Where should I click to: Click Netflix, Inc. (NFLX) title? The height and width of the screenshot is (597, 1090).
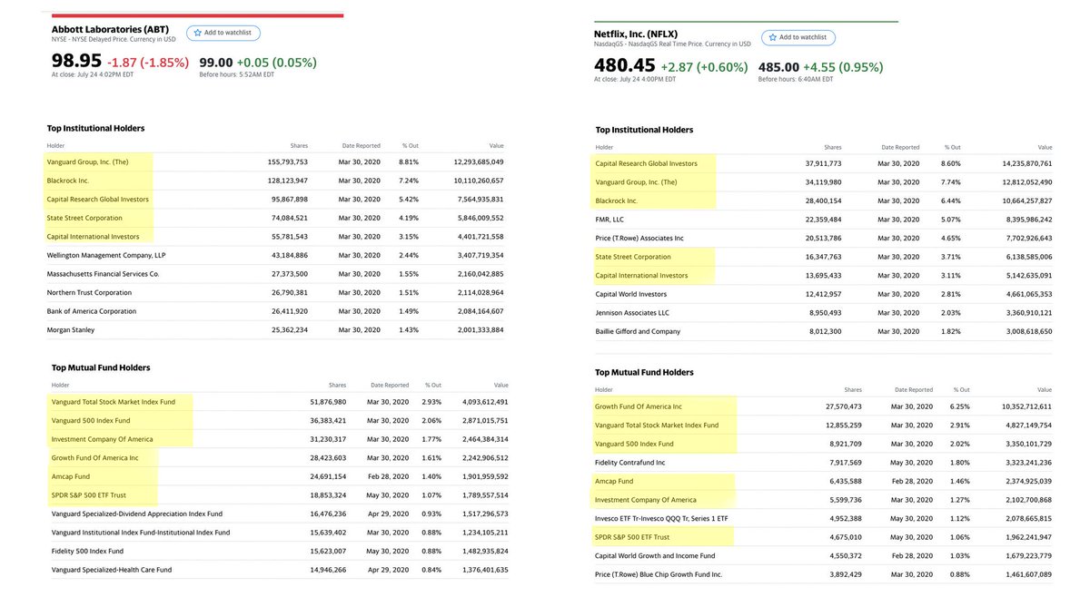(636, 34)
